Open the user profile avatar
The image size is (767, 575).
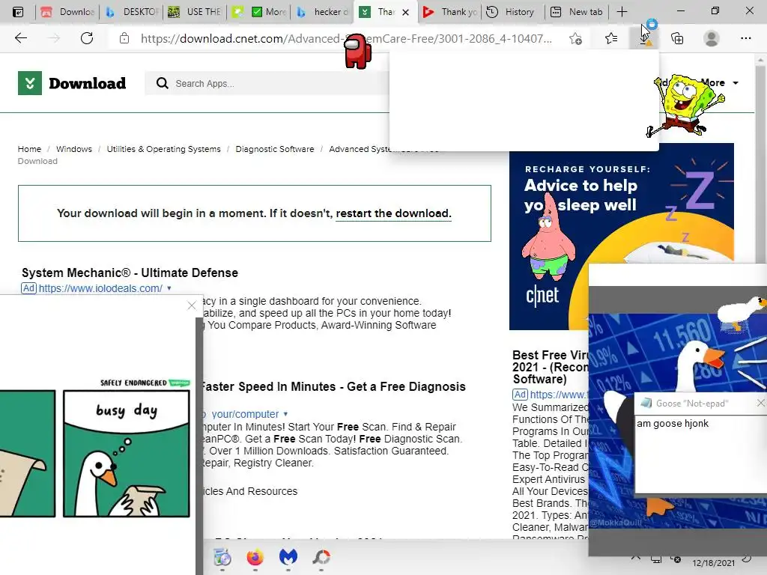[712, 38]
